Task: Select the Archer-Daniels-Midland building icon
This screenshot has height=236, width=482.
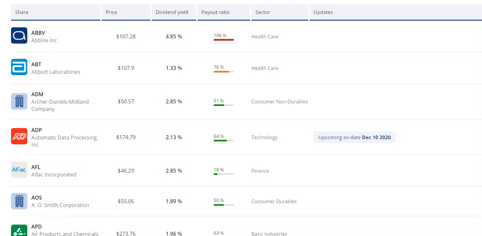Action: pos(19,101)
